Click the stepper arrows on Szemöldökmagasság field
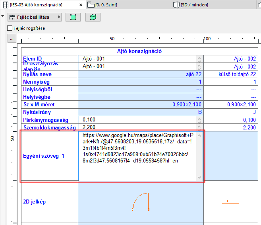Viewport: 261px width, 225px height. point(199,127)
